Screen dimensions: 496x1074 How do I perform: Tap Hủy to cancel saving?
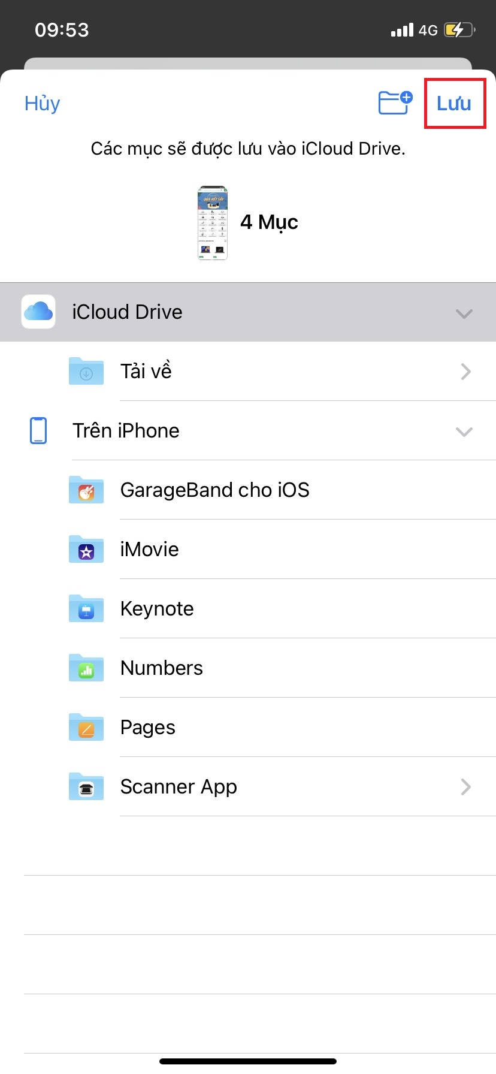(x=43, y=104)
